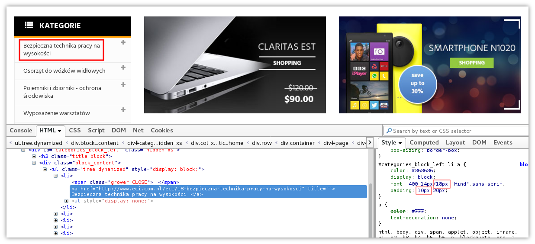535x244 pixels.
Task: Expand Pojemniki i zbiorniki plus icon
Action: 123,84
